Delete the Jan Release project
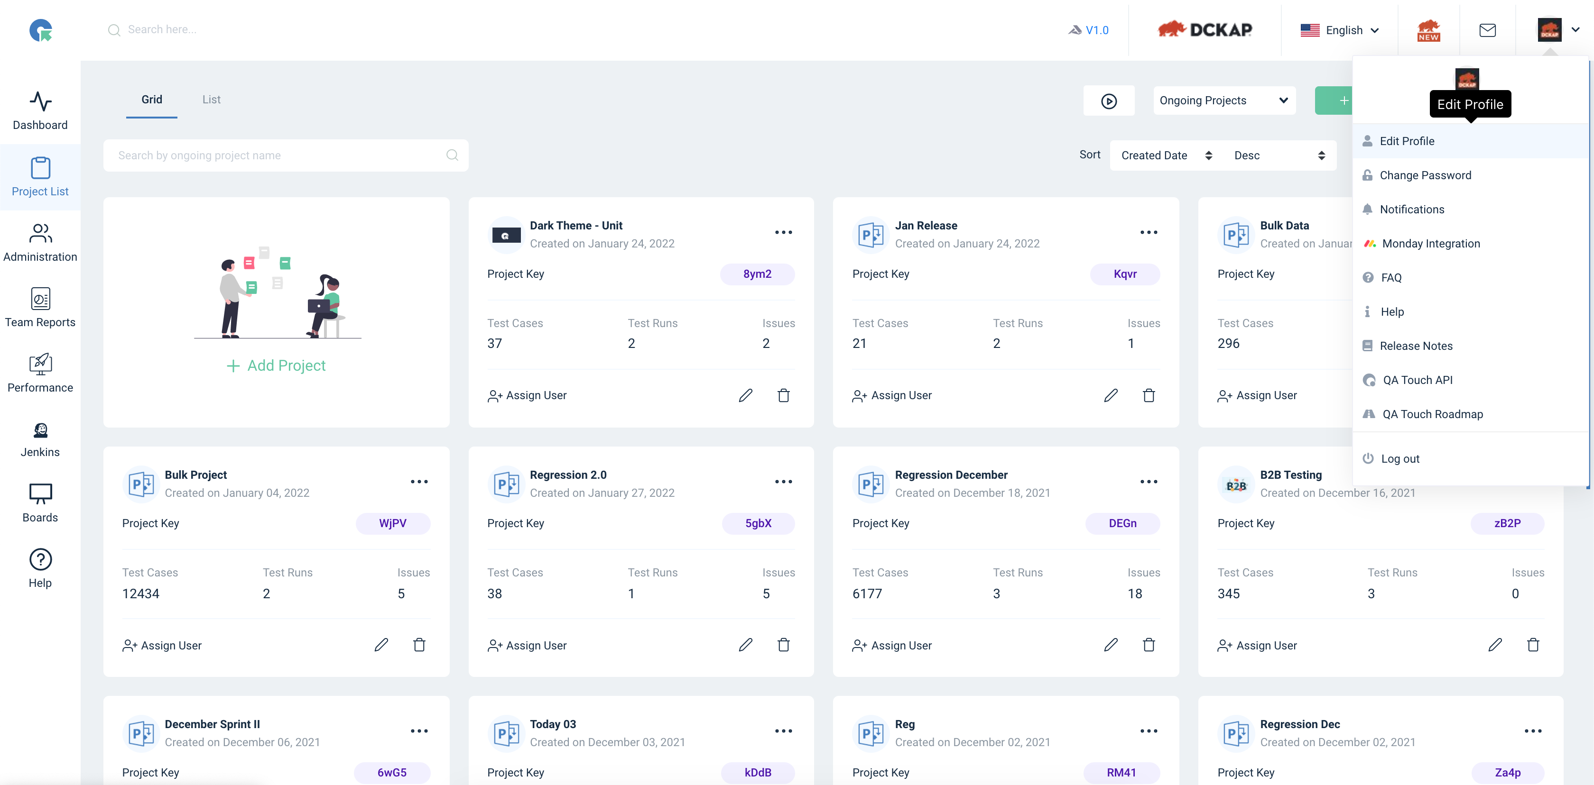 [x=1149, y=396]
